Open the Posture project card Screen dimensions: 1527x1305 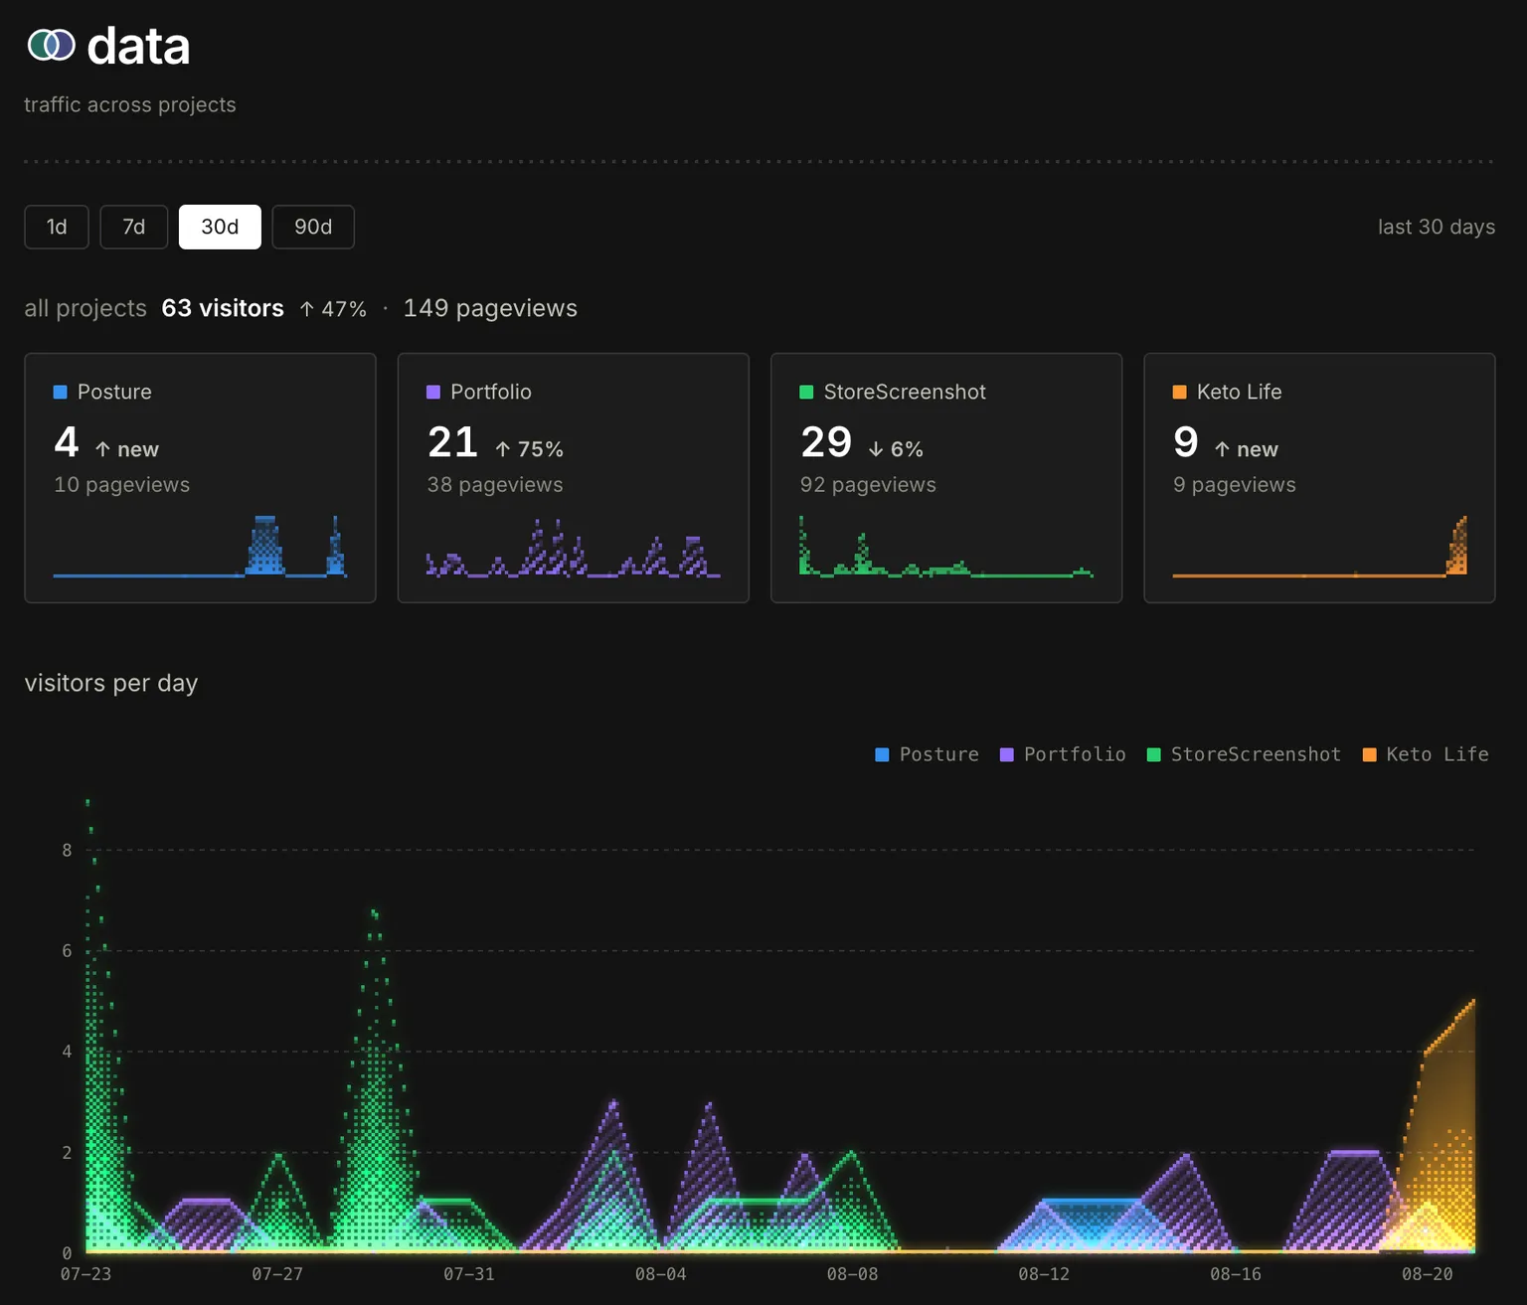pyautogui.click(x=201, y=478)
